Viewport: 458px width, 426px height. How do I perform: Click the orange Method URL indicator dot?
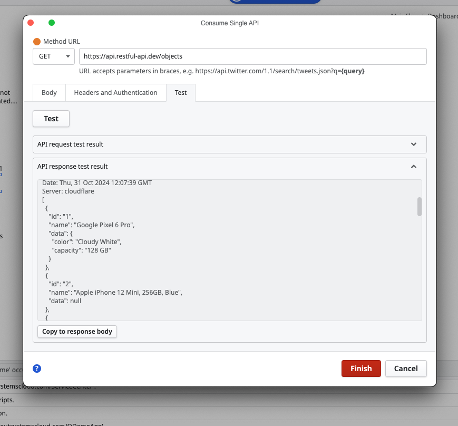pyautogui.click(x=37, y=42)
